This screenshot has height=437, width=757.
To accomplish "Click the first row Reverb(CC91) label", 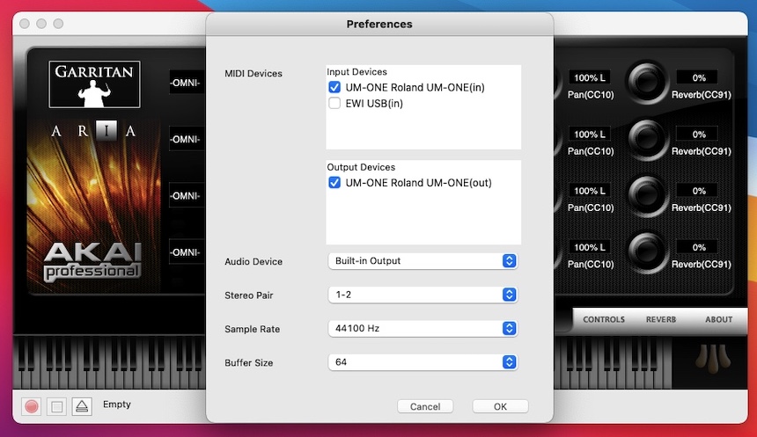I will (x=702, y=95).
